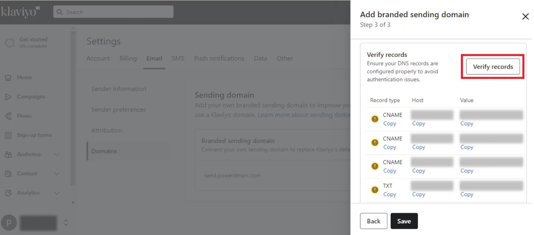Viewport: 534px width, 235px height.
Task: Click the Analytics chart icon
Action: coord(8,193)
